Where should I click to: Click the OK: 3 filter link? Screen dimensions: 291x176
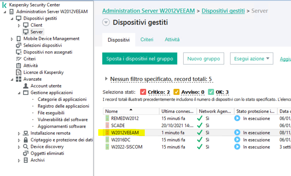(222, 92)
